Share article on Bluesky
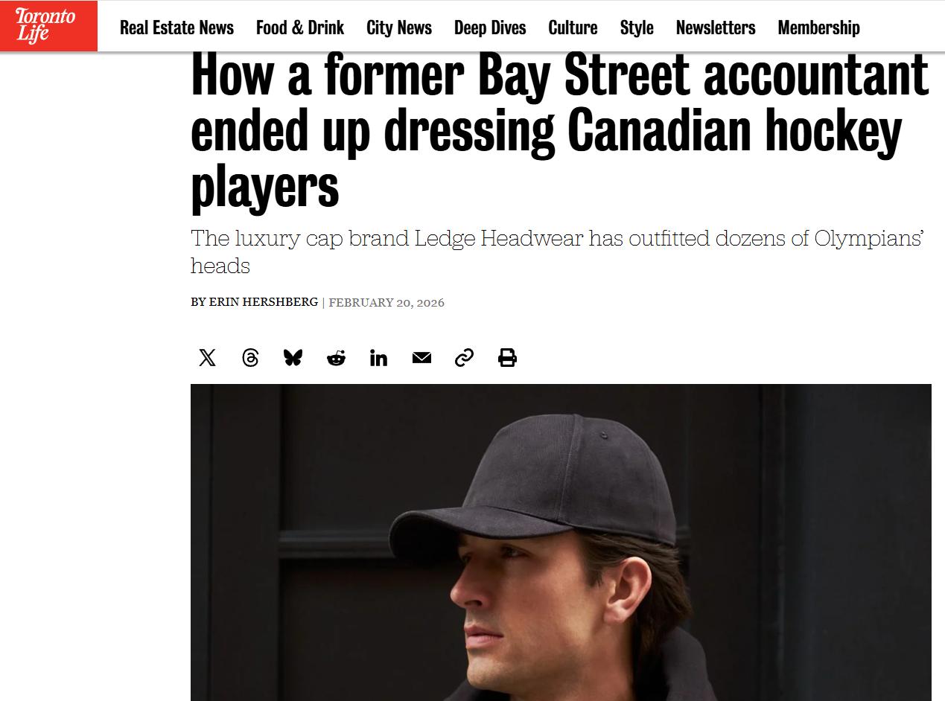The width and height of the screenshot is (945, 701). coord(293,358)
